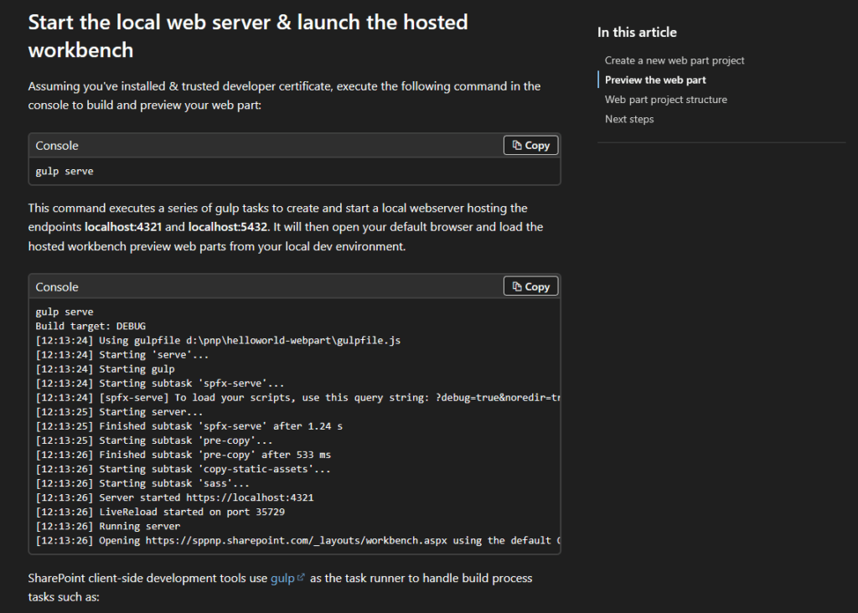Click the 'Server started https://localhost:4321' line
The image size is (858, 613).
click(x=174, y=497)
